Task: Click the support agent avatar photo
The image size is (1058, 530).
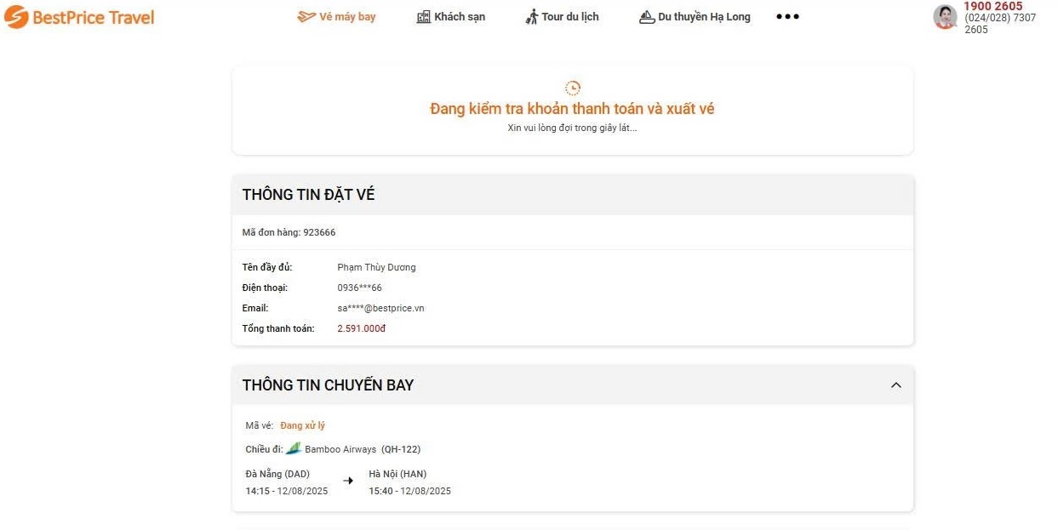Action: coord(945,16)
